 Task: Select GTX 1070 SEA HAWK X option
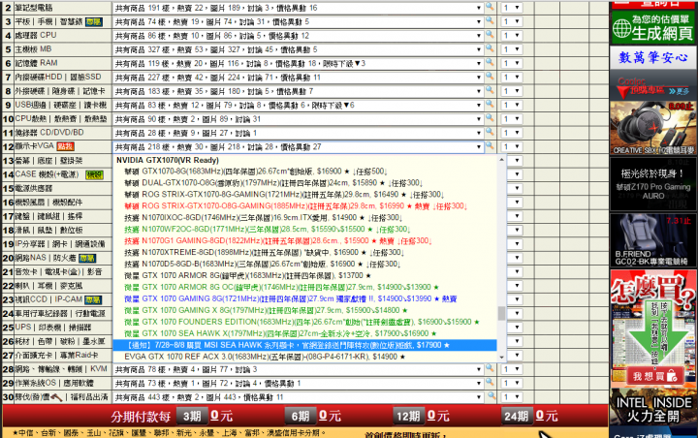pyautogui.click(x=304, y=333)
